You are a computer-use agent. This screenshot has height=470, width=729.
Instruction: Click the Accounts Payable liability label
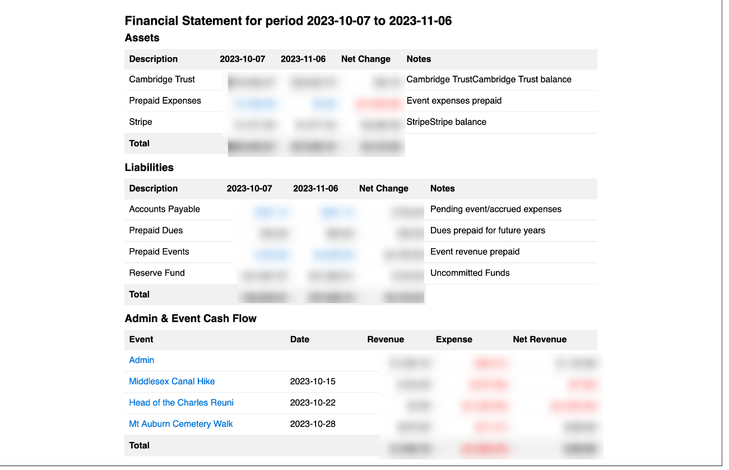click(x=164, y=209)
